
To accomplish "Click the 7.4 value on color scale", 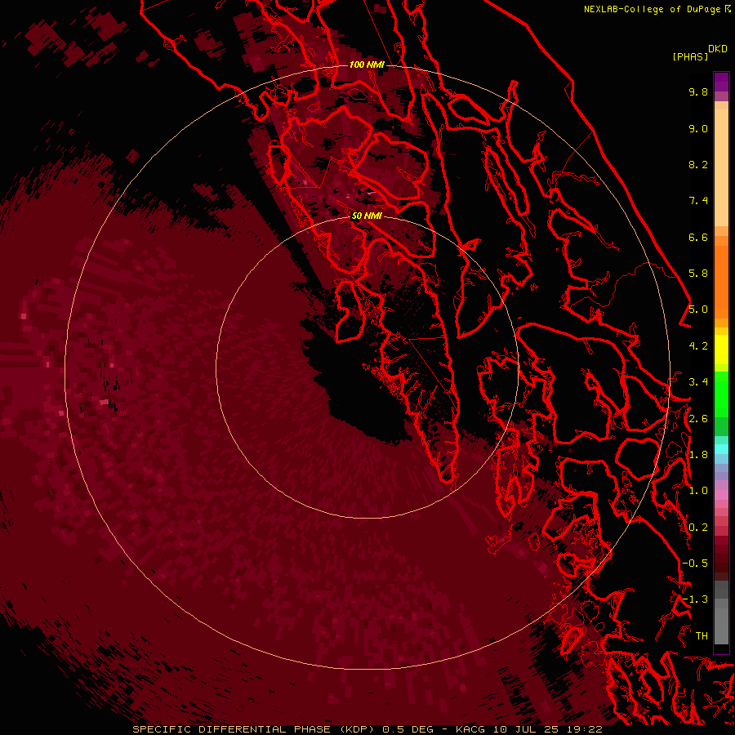I will coord(698,201).
